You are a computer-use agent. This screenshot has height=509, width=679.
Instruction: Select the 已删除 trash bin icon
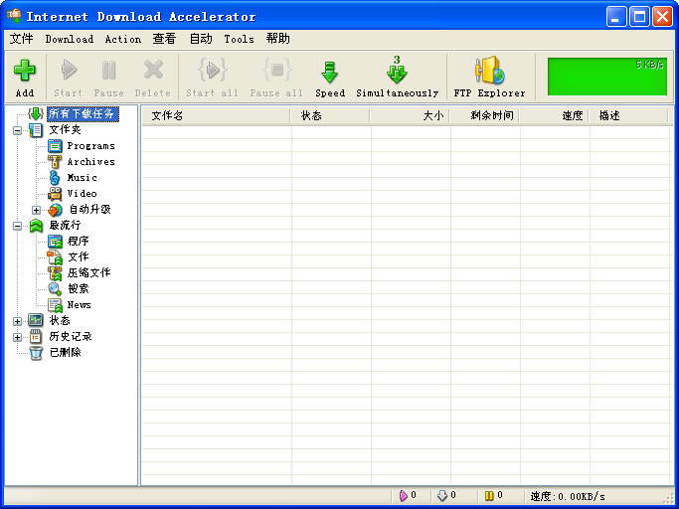pos(36,353)
